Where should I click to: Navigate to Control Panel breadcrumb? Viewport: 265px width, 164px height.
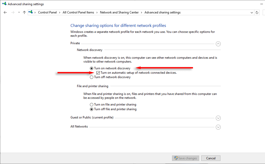click(x=47, y=12)
